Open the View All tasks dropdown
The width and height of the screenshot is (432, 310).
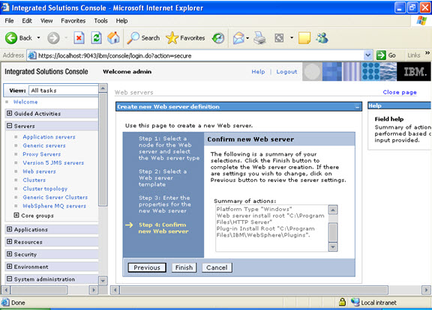click(x=63, y=90)
